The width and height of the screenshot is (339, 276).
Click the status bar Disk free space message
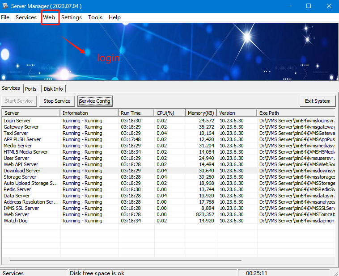97,273
